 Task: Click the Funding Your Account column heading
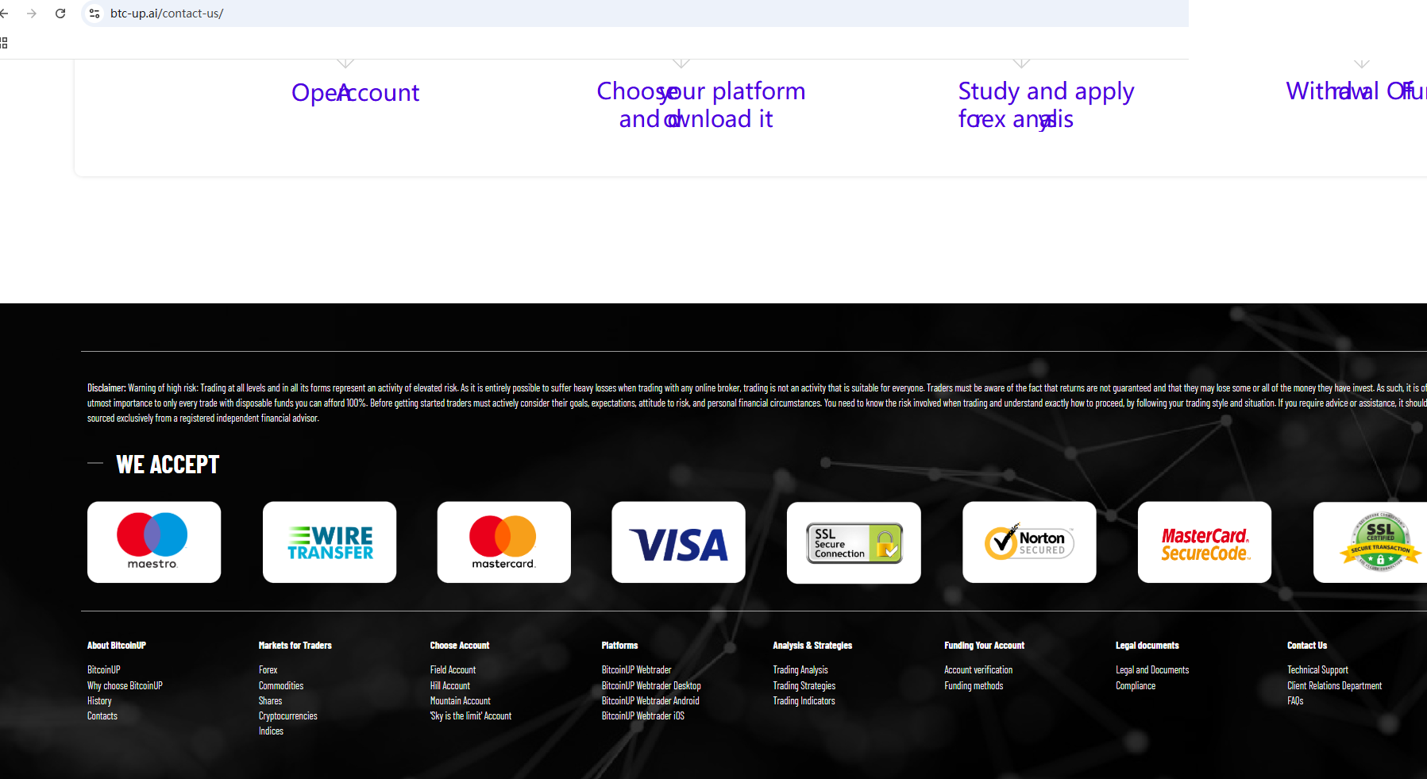click(x=984, y=646)
